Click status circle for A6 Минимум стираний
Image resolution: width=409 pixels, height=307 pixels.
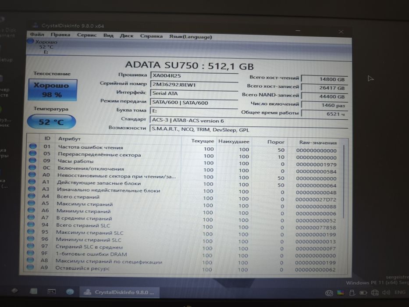(31, 210)
